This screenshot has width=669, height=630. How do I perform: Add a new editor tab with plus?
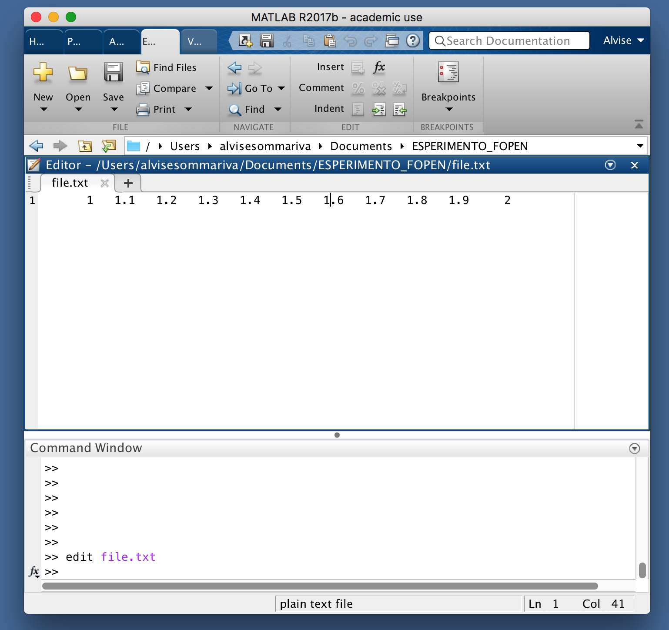128,183
